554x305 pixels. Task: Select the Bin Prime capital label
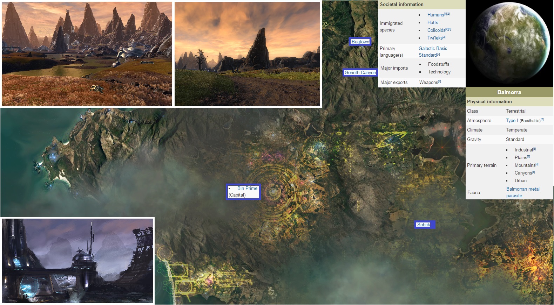coord(247,188)
